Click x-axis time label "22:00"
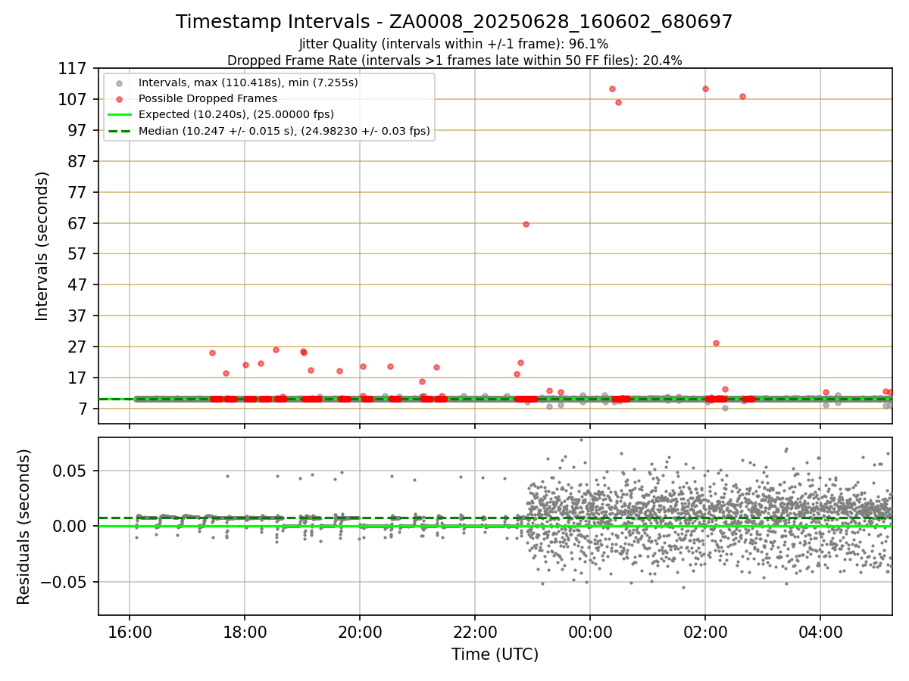Viewport: 909px width, 681px height. tap(475, 631)
